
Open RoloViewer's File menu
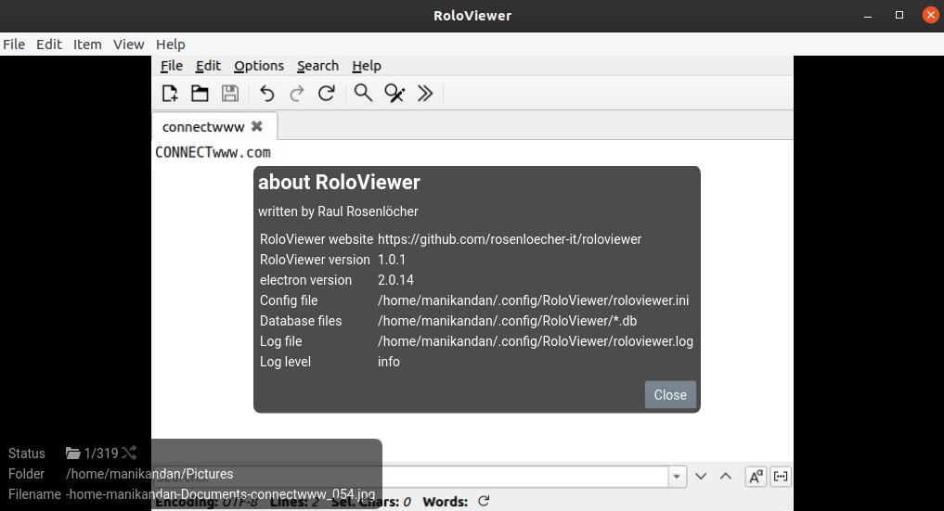coord(14,45)
